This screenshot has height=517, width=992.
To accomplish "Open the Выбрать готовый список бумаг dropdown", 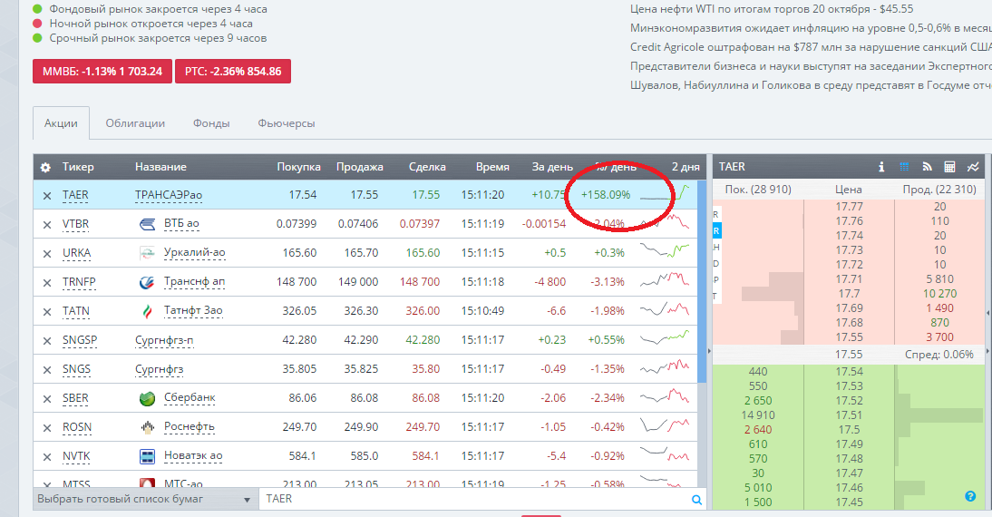I will click(145, 499).
